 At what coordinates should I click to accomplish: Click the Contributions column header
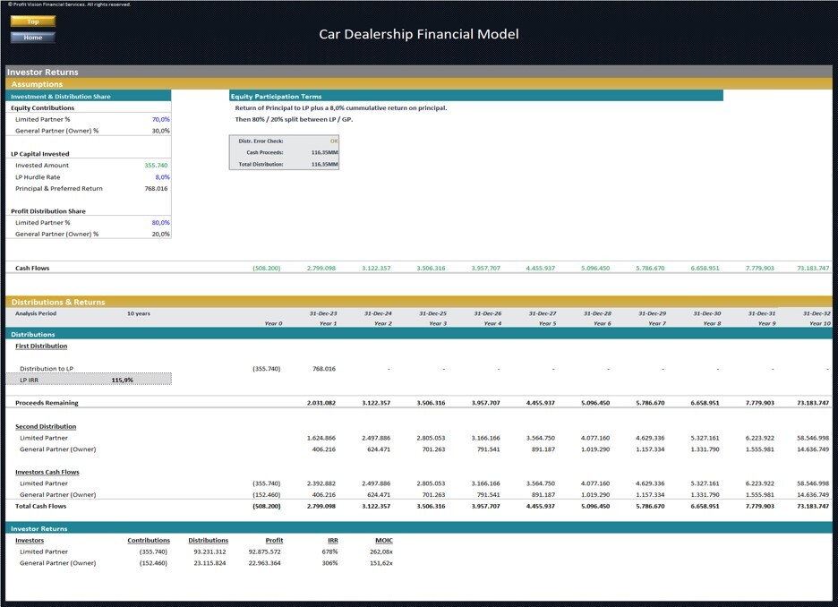pos(149,541)
